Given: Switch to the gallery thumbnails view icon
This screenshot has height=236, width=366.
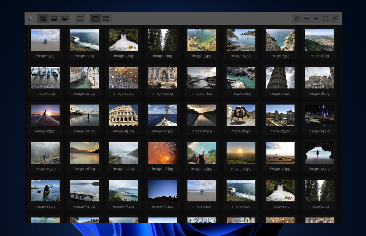Looking at the screenshot, I should coord(43,18).
